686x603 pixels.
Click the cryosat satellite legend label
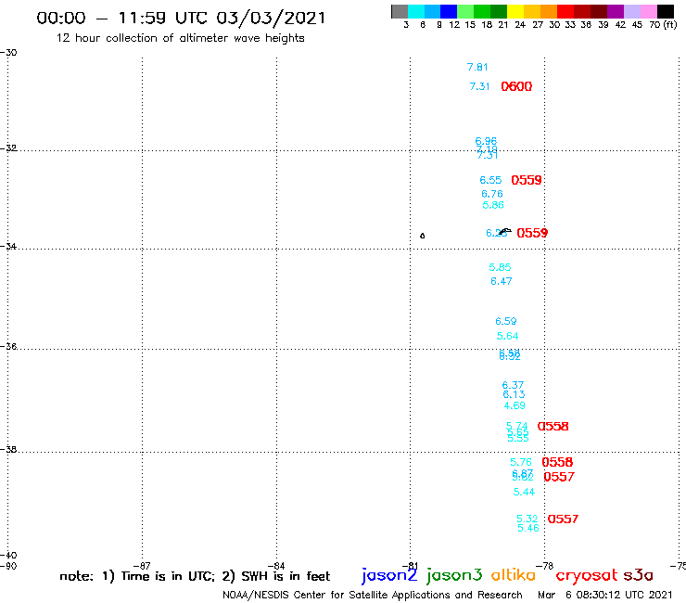point(587,576)
